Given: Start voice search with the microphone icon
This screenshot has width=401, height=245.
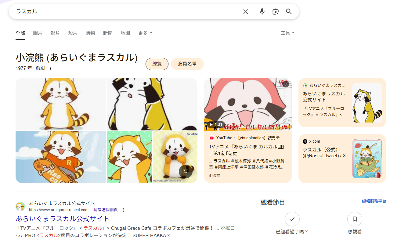Looking at the screenshot, I should pos(262,12).
